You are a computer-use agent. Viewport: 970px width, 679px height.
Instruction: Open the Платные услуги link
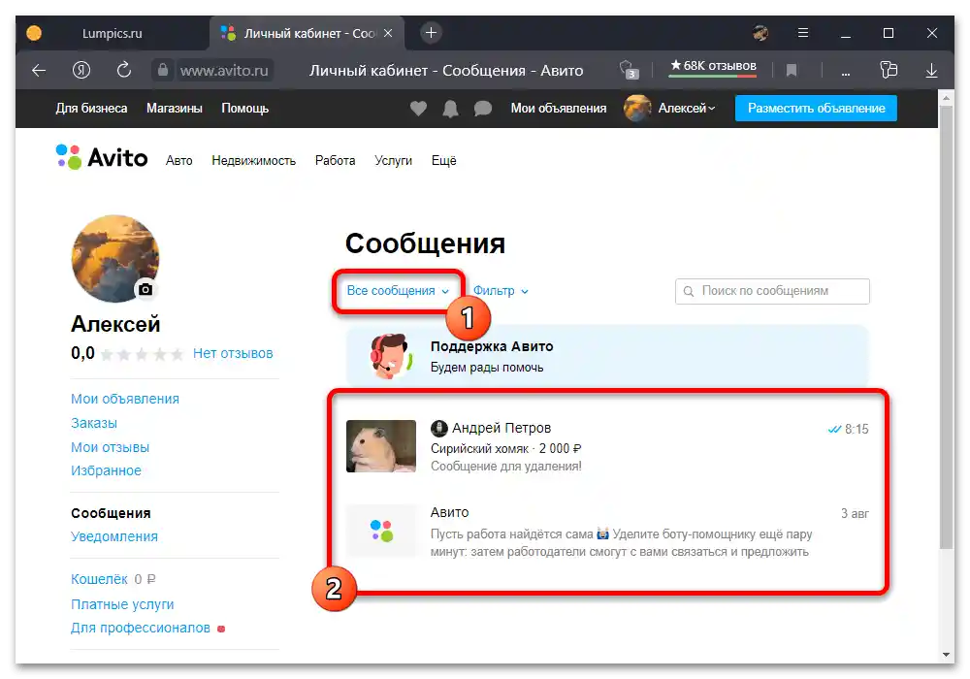click(122, 604)
